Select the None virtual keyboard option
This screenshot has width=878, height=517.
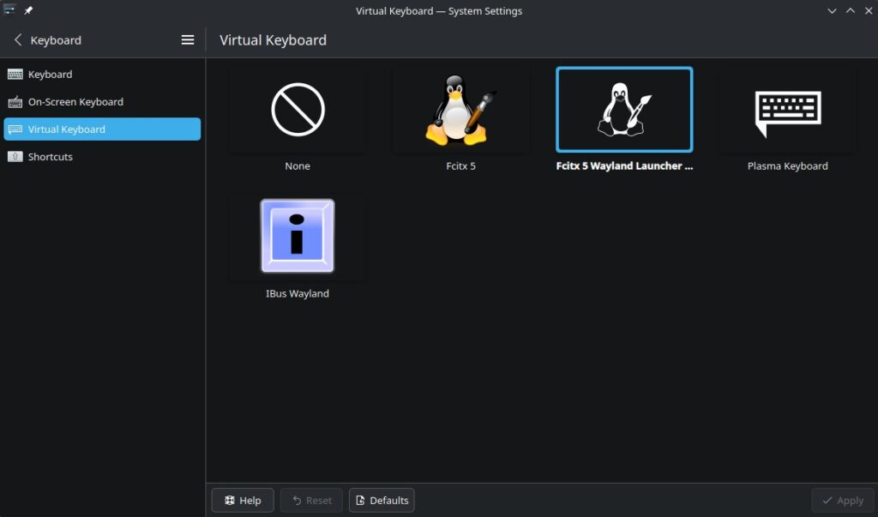[298, 110]
